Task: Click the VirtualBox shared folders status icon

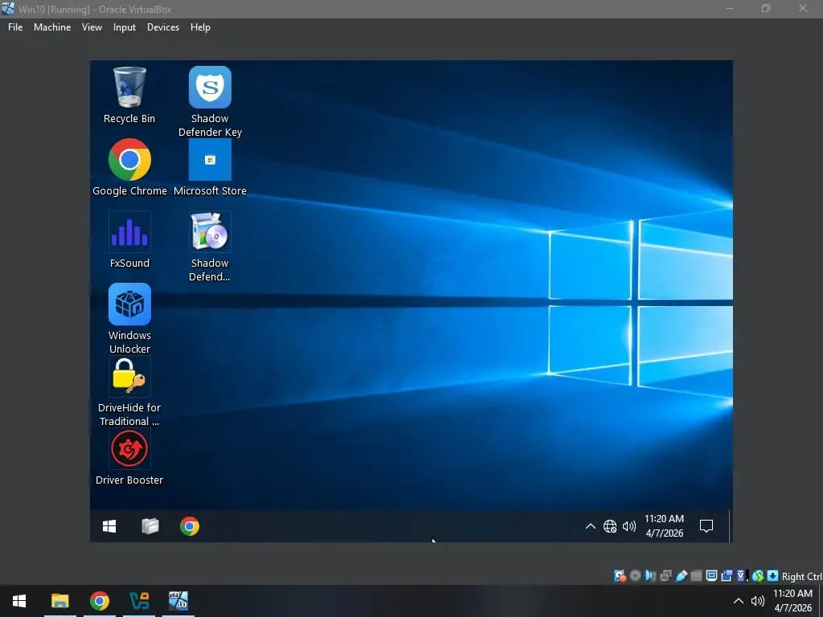Action: pos(697,576)
